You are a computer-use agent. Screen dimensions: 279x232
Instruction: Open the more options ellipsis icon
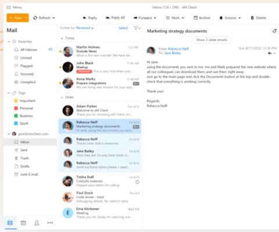coord(50,223)
